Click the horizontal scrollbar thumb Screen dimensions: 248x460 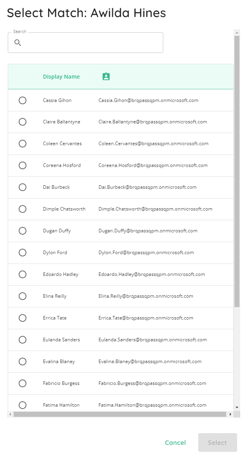tap(120, 414)
